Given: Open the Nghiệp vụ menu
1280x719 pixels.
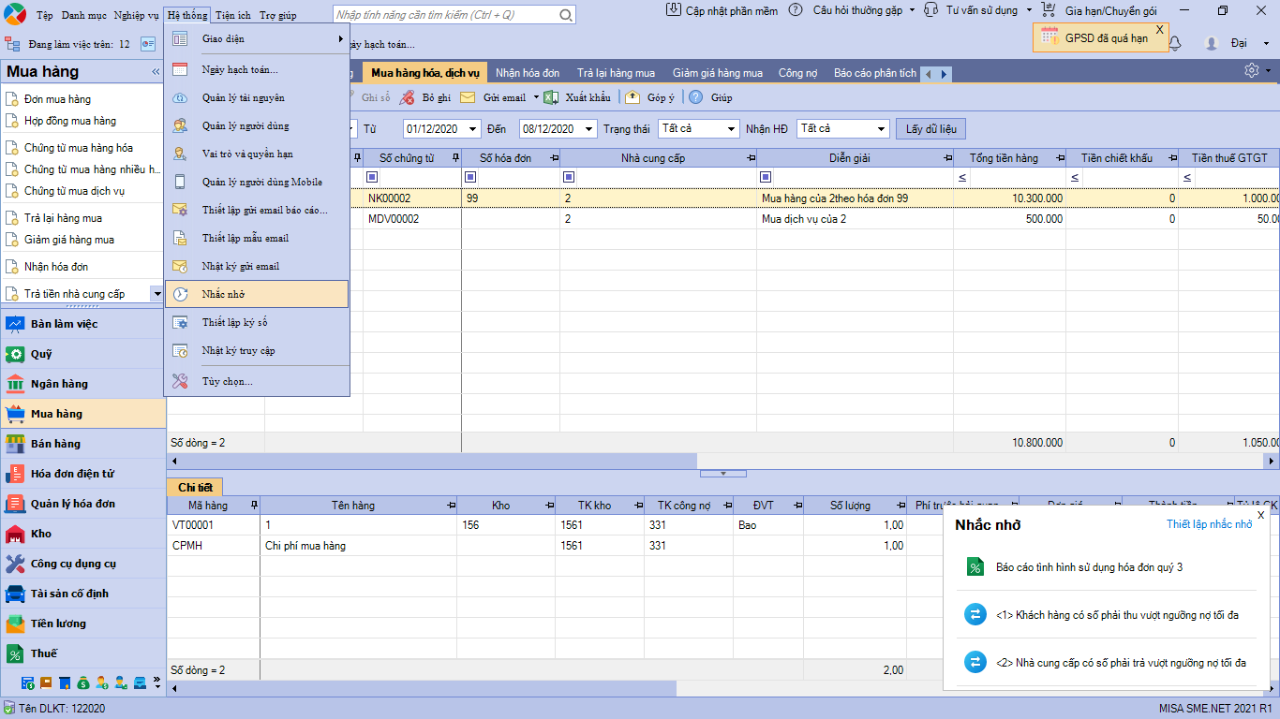Looking at the screenshot, I should (136, 16).
